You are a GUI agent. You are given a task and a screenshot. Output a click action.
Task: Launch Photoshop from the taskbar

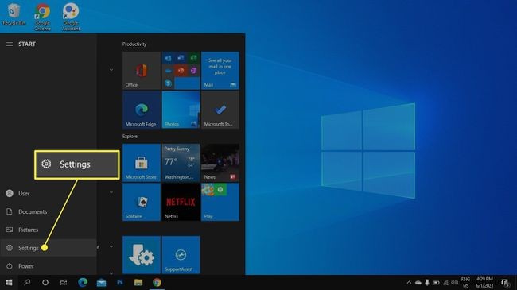119,282
